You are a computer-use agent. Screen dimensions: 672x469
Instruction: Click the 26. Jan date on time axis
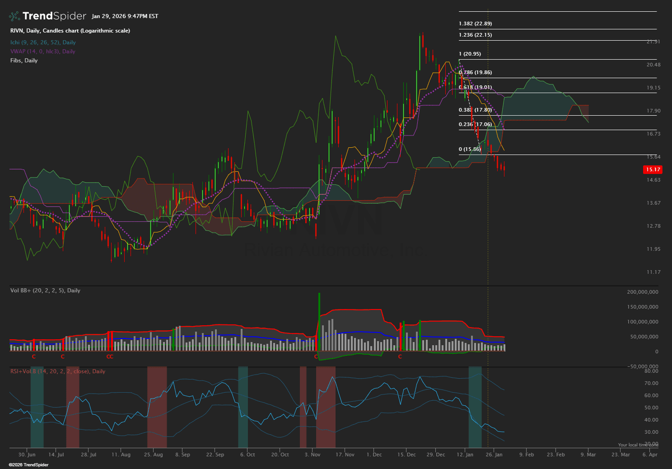point(494,455)
